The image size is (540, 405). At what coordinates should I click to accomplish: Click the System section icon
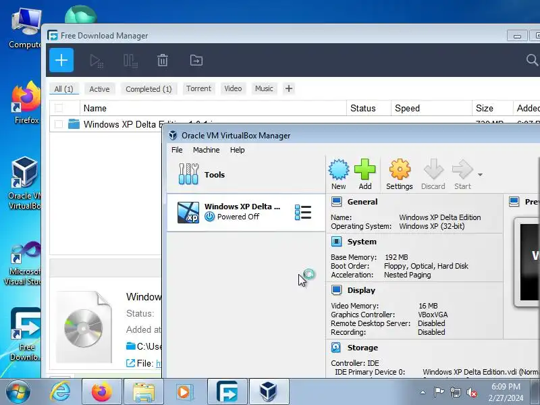tap(336, 242)
